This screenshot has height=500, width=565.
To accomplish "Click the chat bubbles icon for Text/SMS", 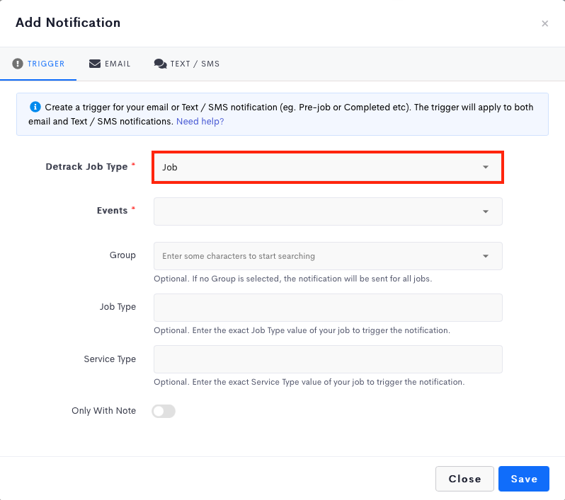I will pos(160,64).
